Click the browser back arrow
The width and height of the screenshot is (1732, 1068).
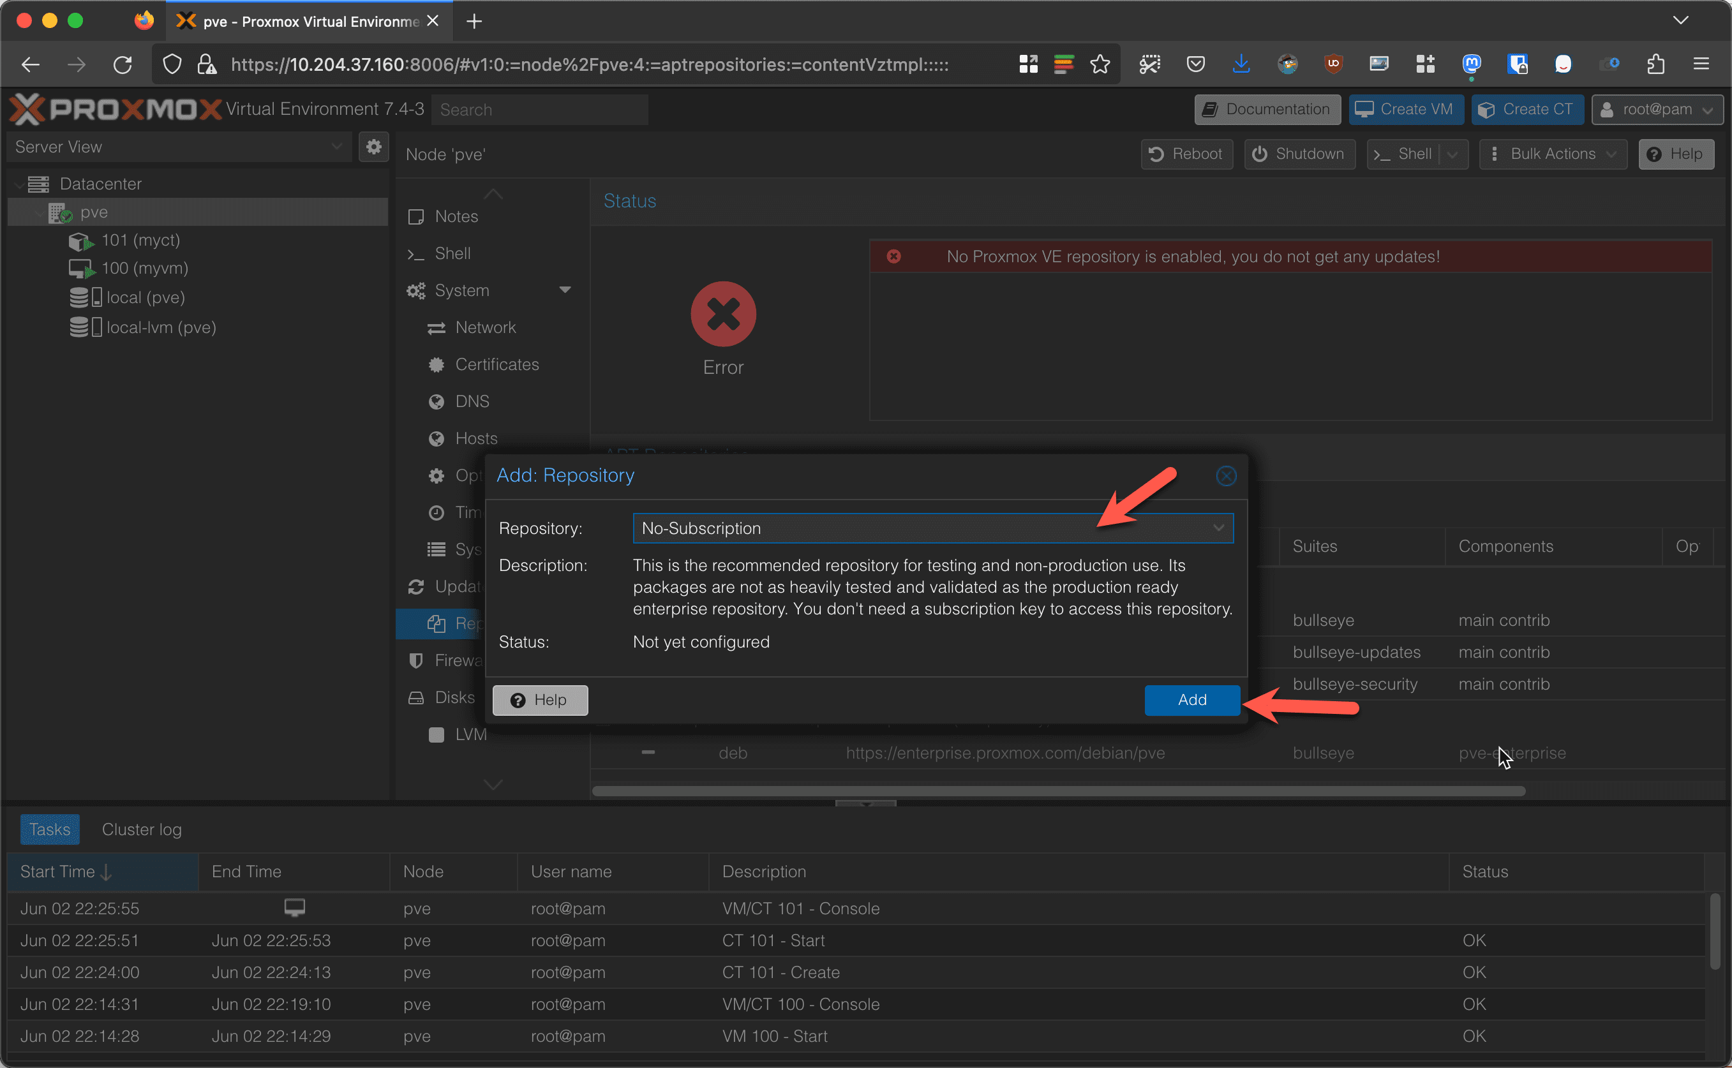(31, 64)
